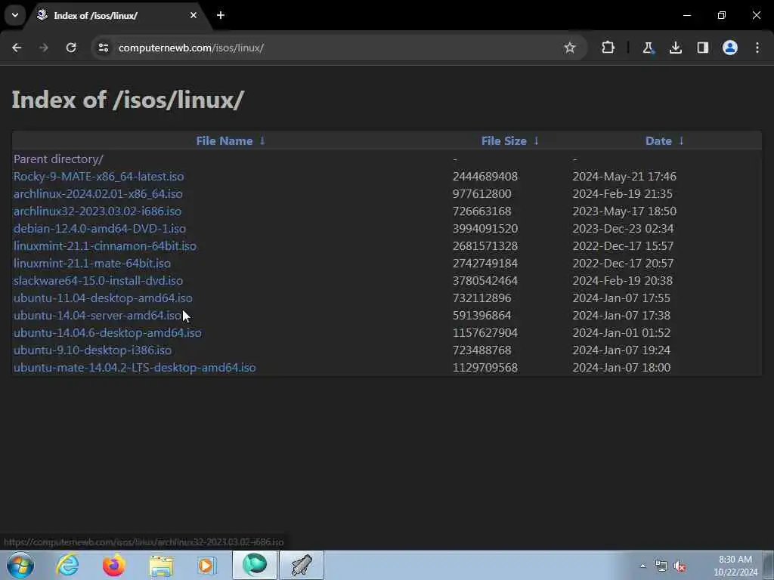Reload the current page
774x580 pixels.
point(71,48)
